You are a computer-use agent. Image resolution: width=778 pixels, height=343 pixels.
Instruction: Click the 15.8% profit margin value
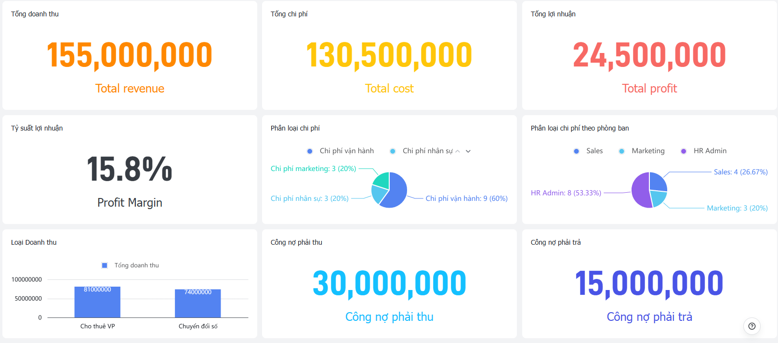coord(130,169)
